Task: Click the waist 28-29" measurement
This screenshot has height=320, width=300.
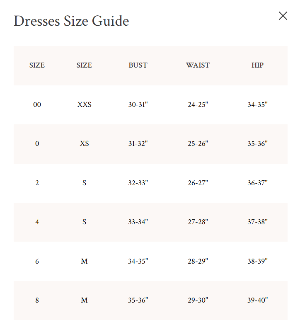Action: click(x=198, y=261)
